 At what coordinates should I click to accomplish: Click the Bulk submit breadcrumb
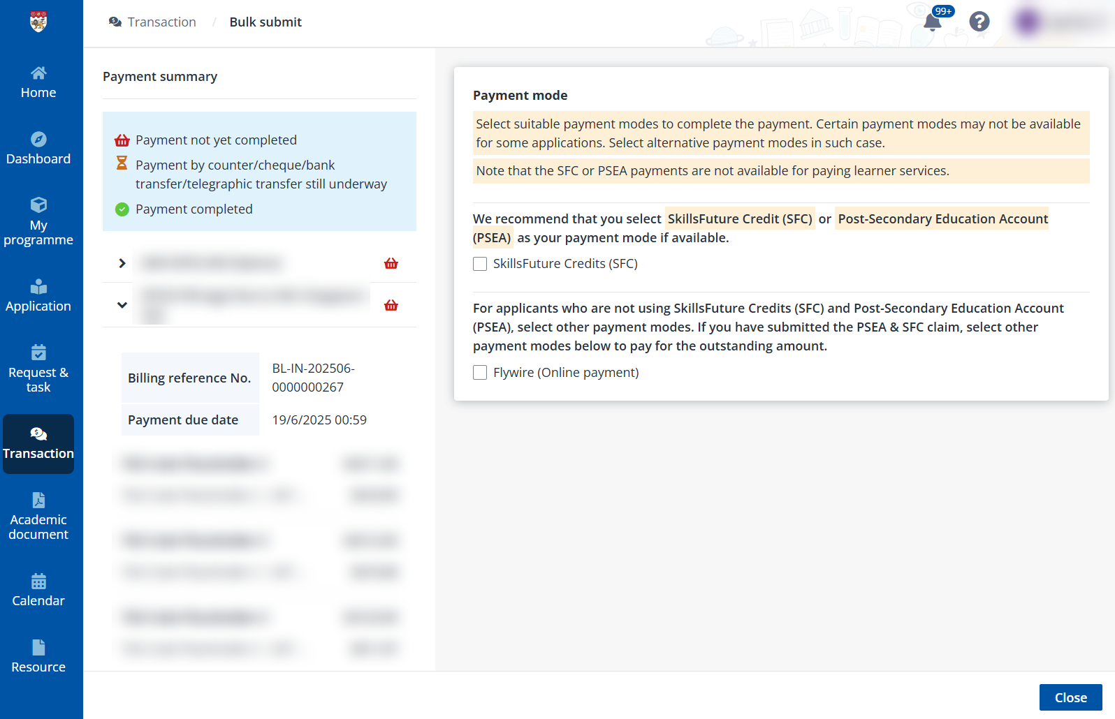click(x=265, y=22)
